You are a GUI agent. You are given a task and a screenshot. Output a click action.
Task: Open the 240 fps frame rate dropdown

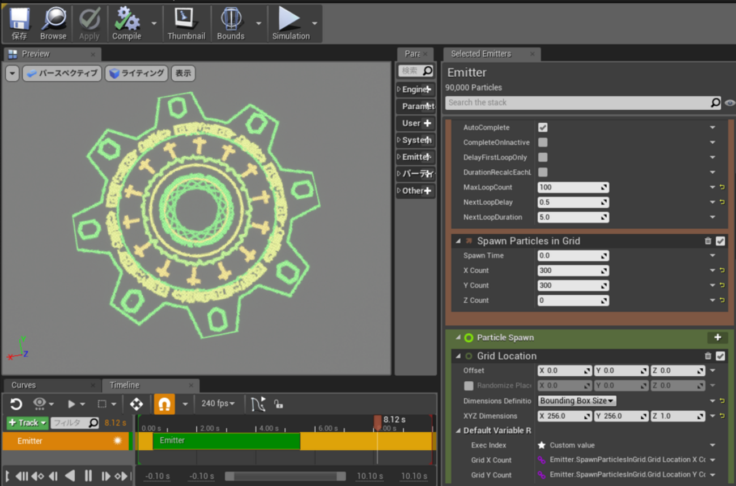(218, 403)
